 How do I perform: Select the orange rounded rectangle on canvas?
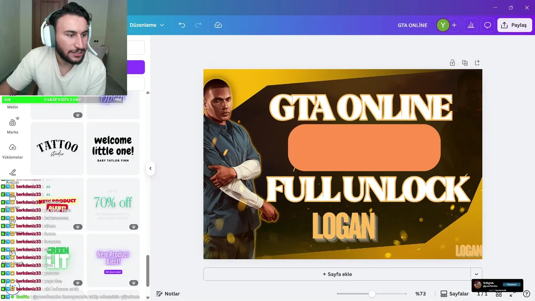pyautogui.click(x=364, y=148)
